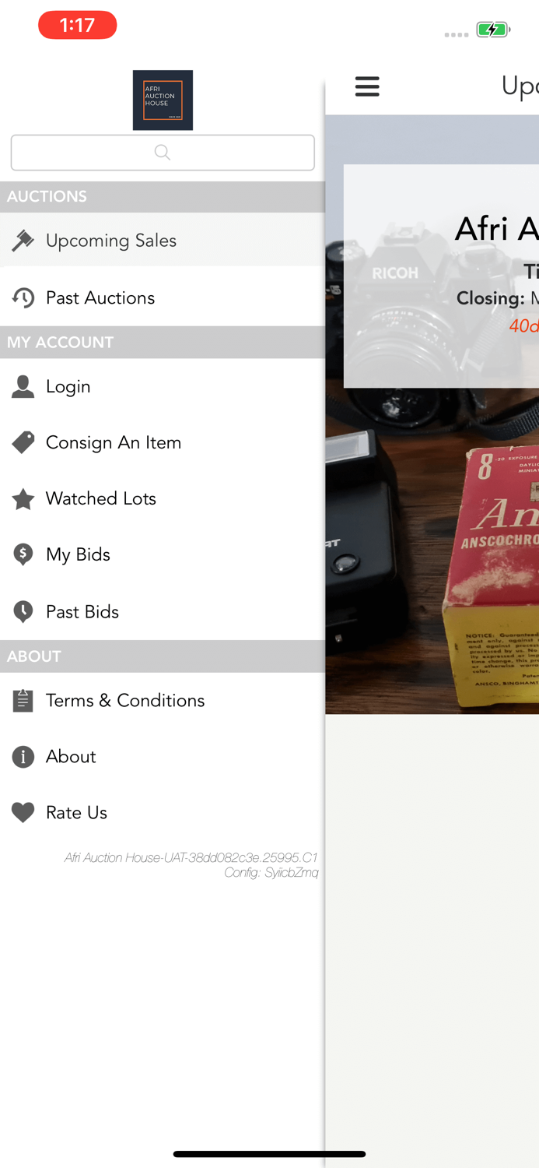Tap the gavel icon beside Upcoming Sales
Image resolution: width=539 pixels, height=1168 pixels.
tap(23, 241)
